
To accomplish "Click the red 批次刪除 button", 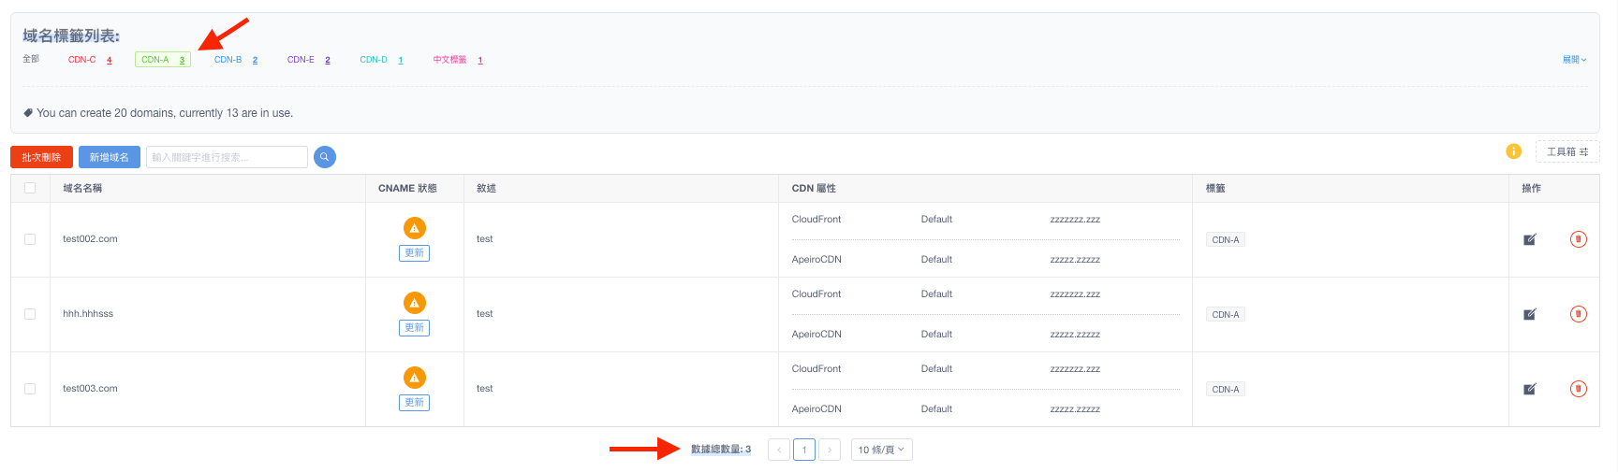I will 41,157.
